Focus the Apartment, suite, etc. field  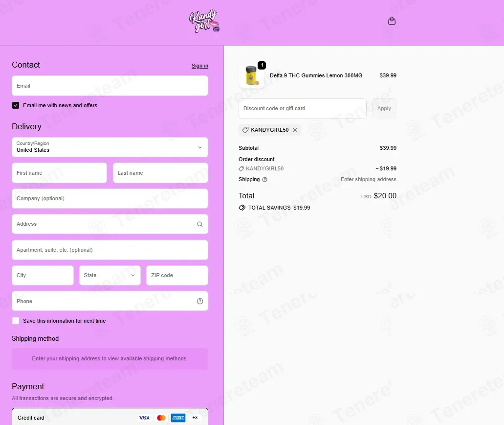click(110, 250)
